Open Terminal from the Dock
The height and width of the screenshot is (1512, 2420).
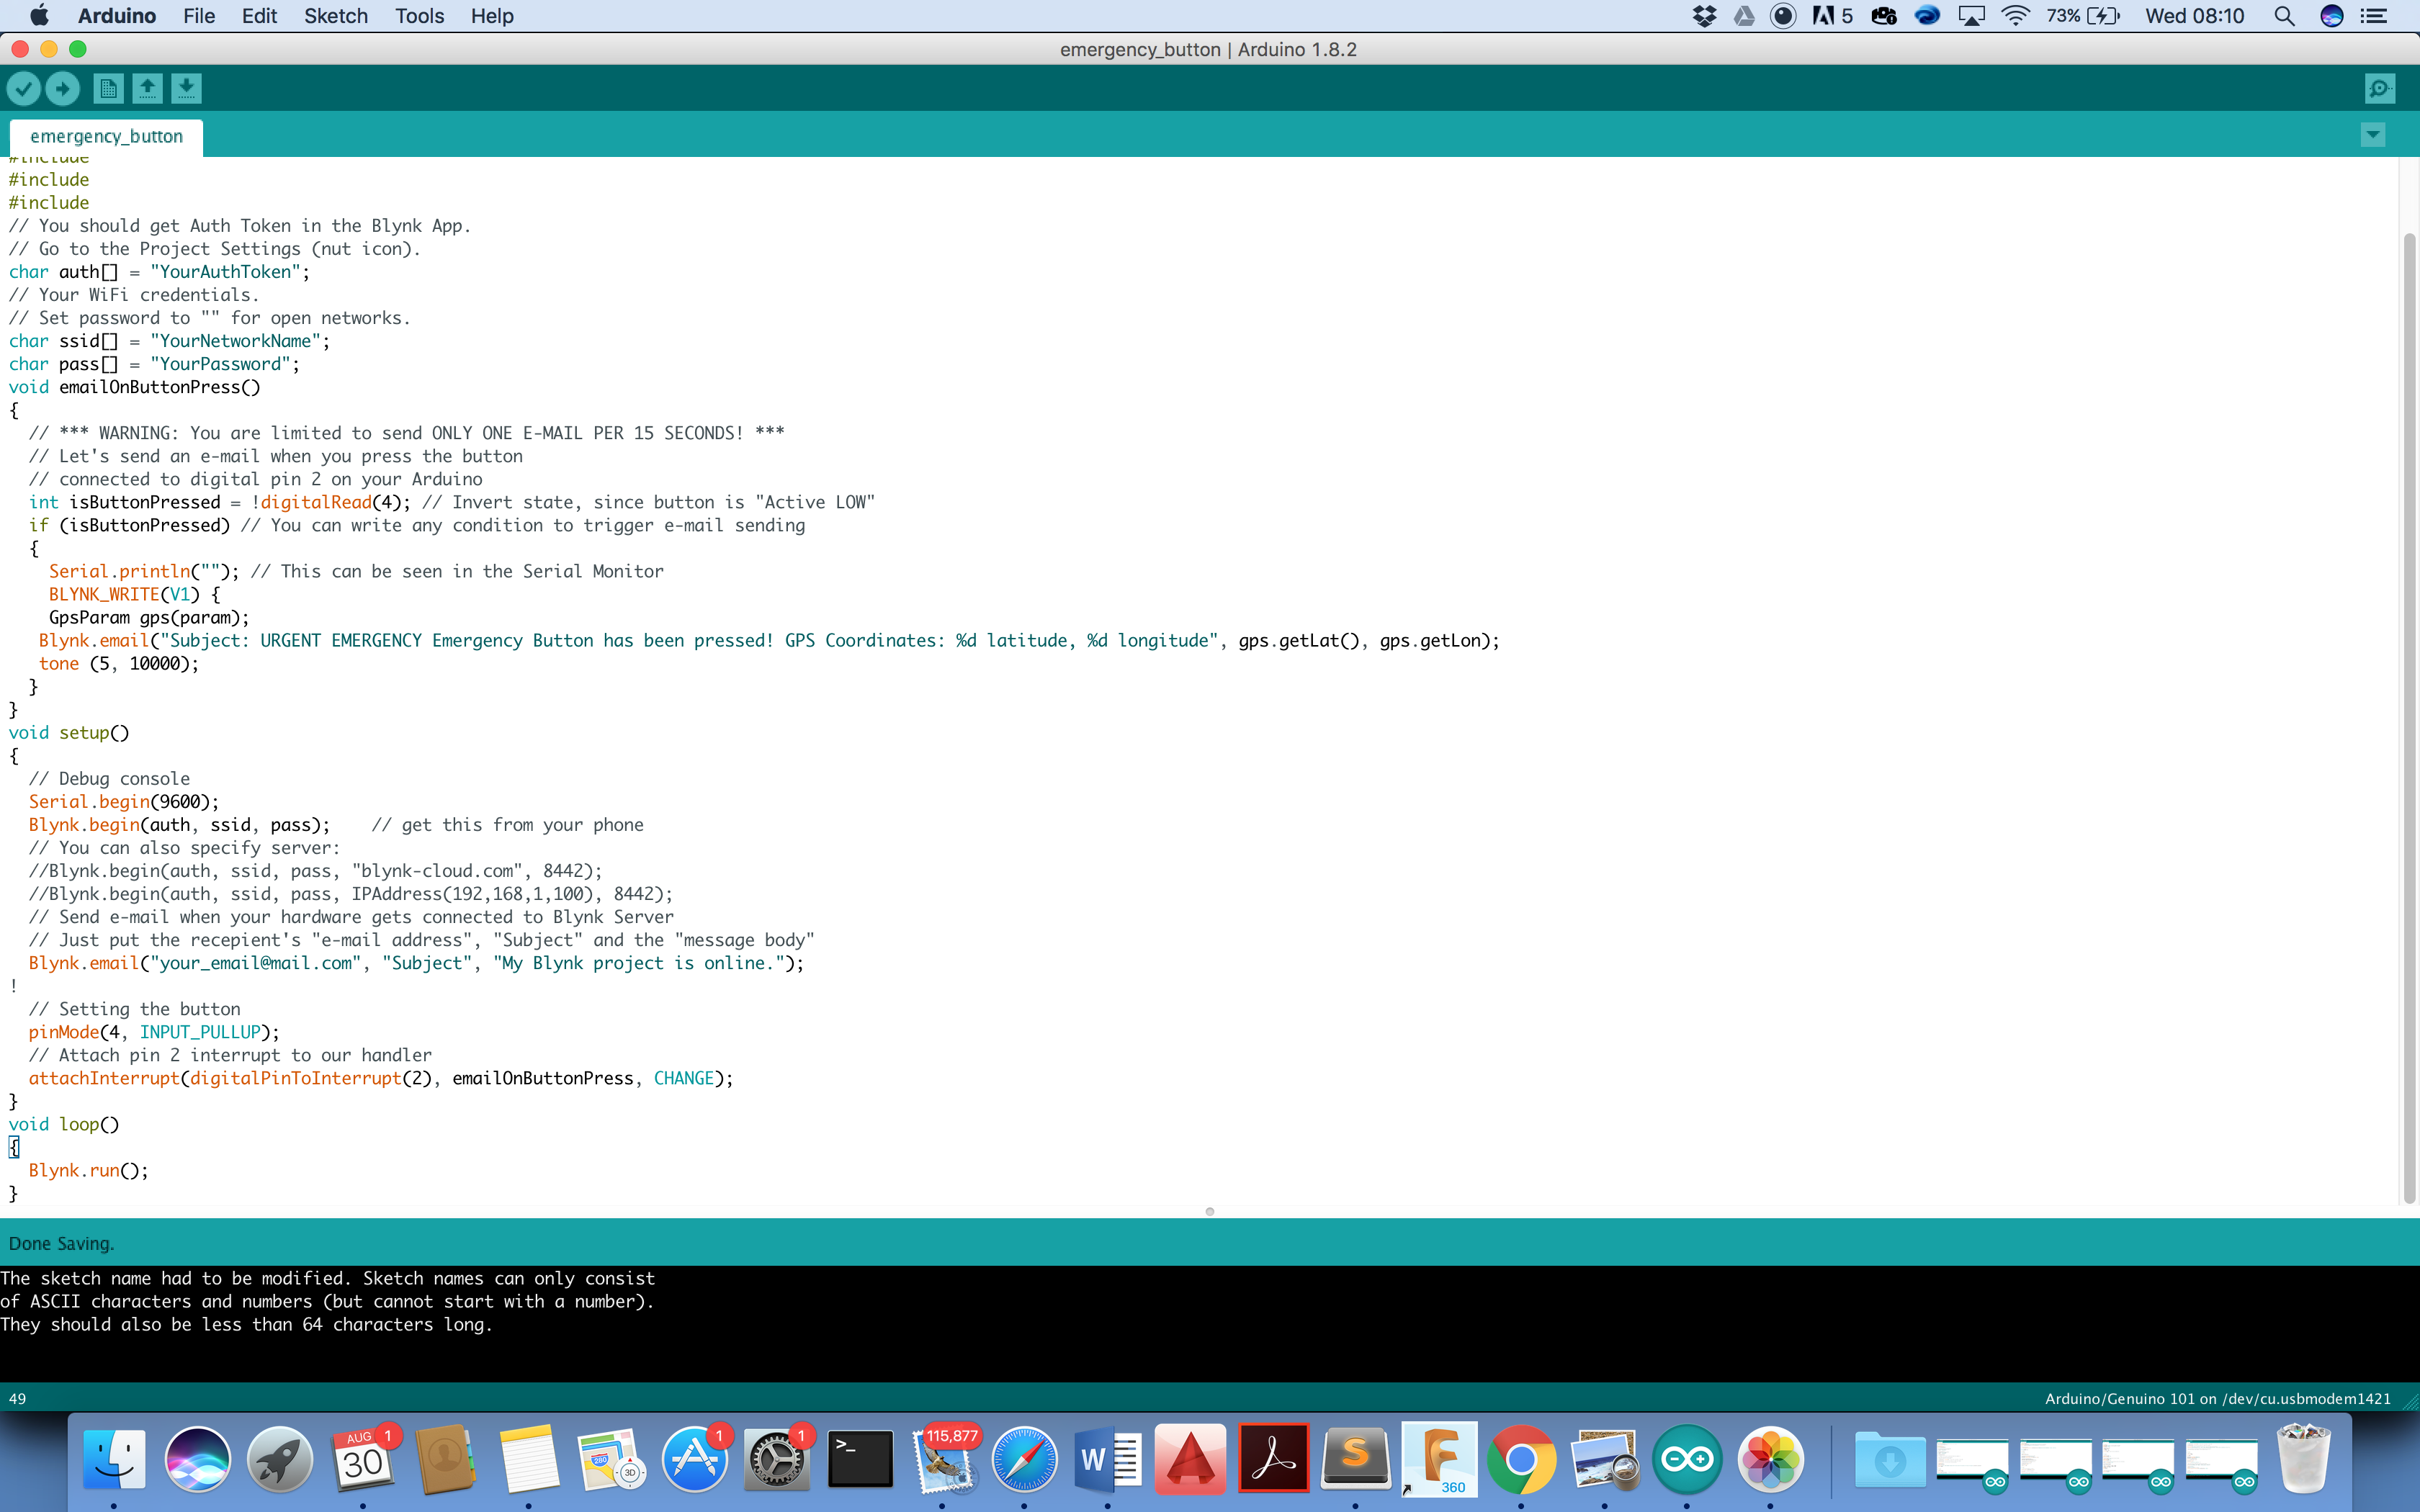[x=860, y=1460]
